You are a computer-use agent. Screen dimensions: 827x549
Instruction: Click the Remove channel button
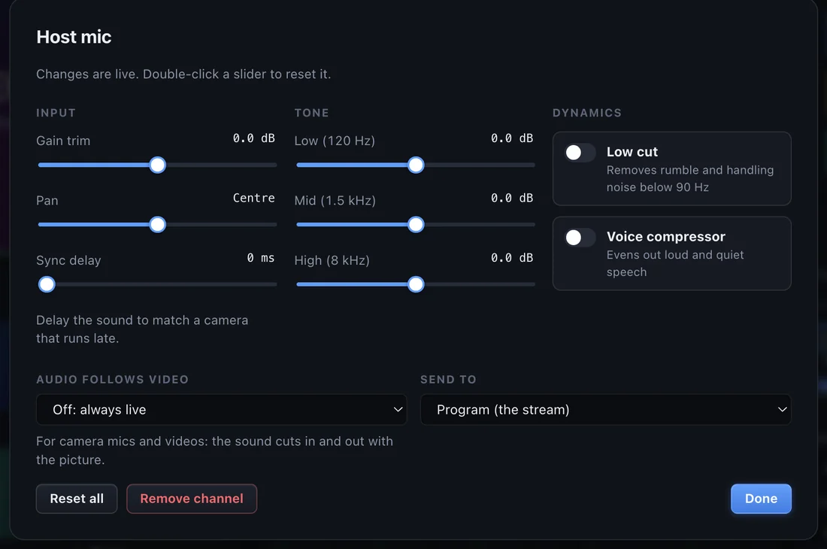click(x=192, y=499)
